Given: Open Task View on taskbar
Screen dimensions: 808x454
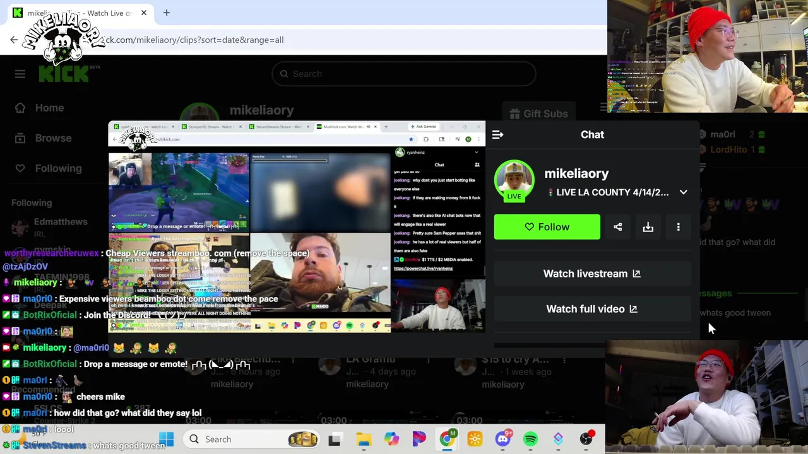Looking at the screenshot, I should 335,439.
